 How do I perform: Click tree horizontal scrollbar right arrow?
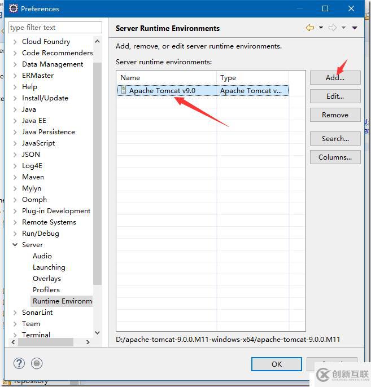coord(88,342)
